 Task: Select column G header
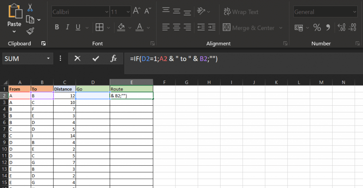pos(186,82)
